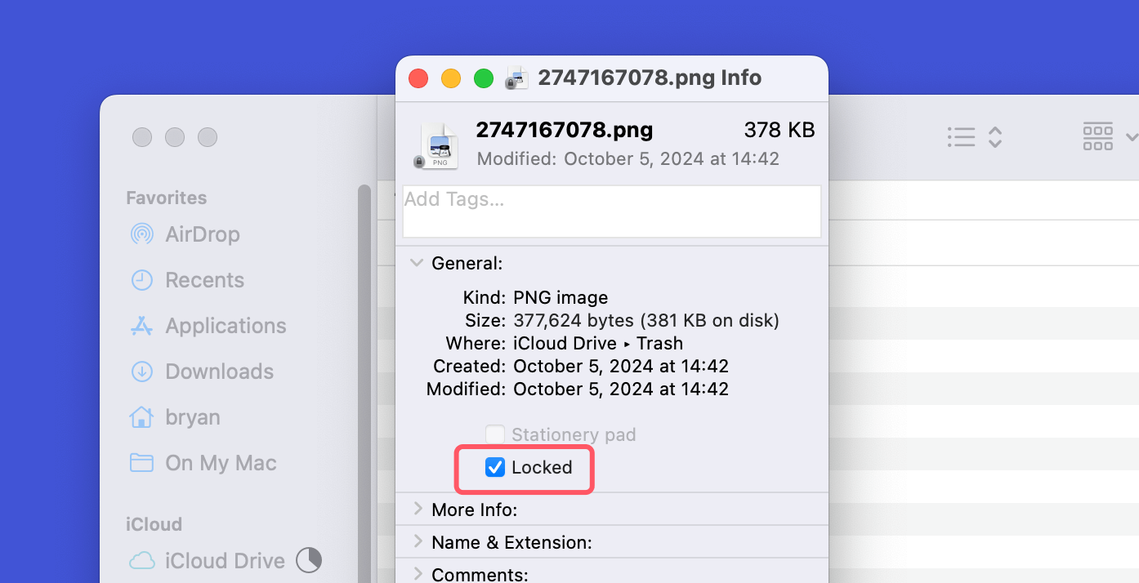Click inside the Add Tags field
1139x583 pixels.
[611, 211]
